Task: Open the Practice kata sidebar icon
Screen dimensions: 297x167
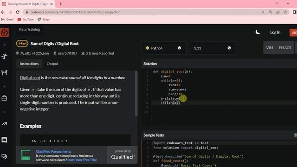Action: tap(4, 56)
